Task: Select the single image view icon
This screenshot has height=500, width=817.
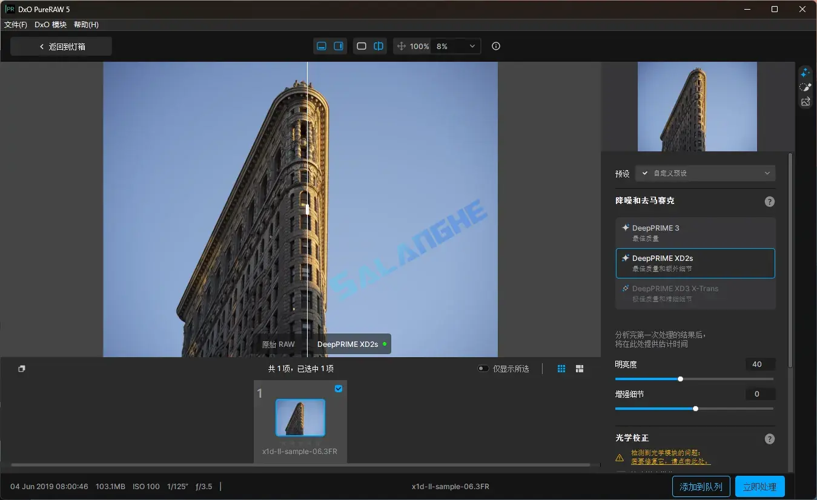Action: pyautogui.click(x=361, y=45)
